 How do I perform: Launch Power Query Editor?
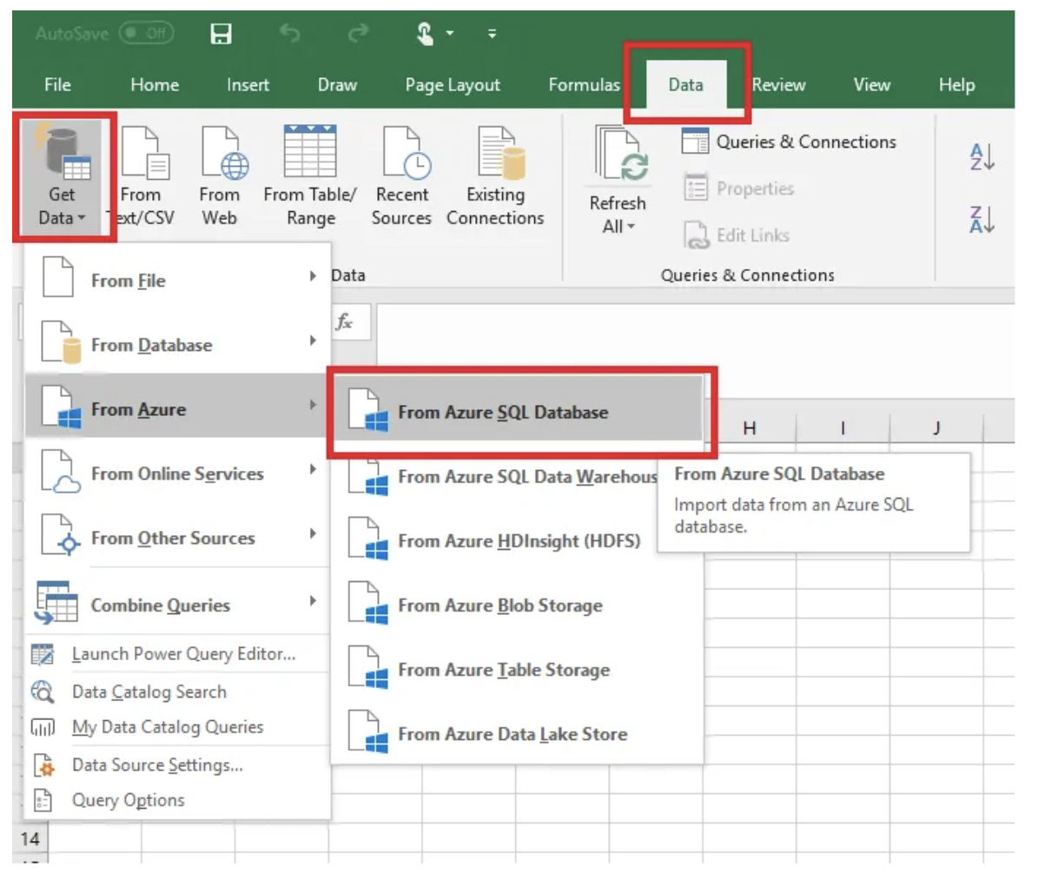[183, 654]
